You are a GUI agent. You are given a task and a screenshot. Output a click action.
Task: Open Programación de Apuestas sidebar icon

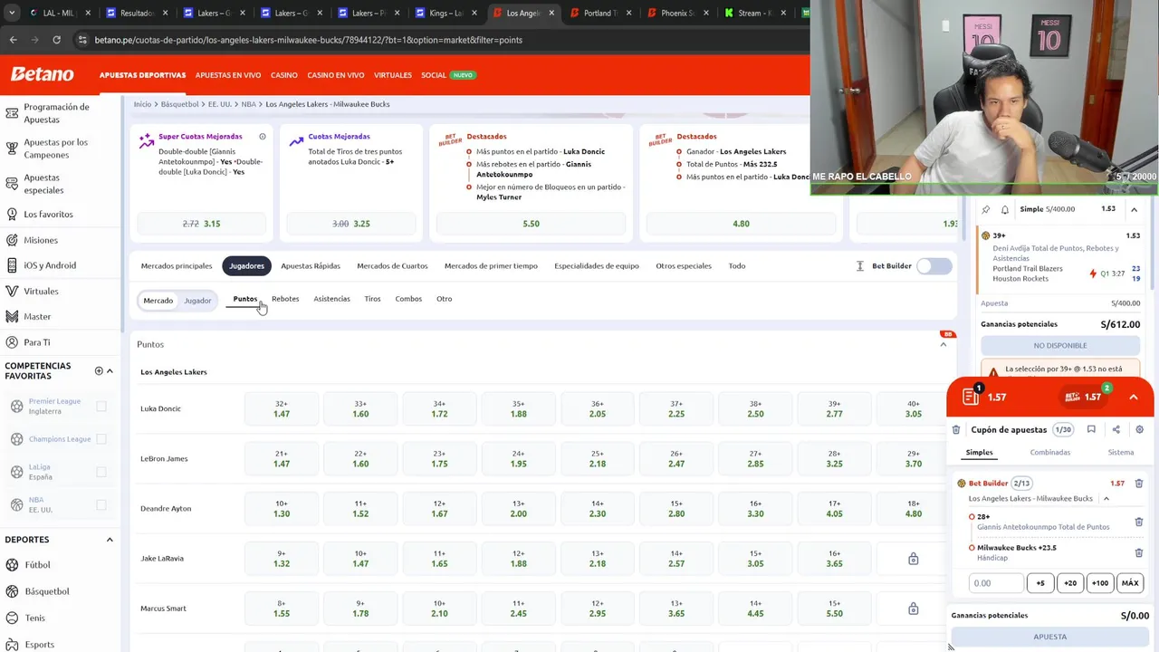tap(12, 113)
